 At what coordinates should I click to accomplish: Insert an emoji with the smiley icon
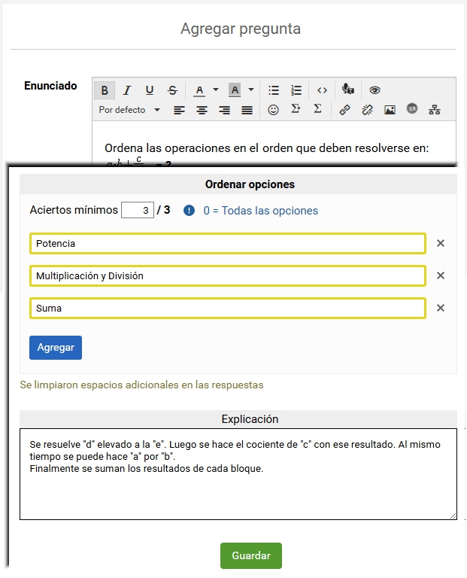[274, 110]
